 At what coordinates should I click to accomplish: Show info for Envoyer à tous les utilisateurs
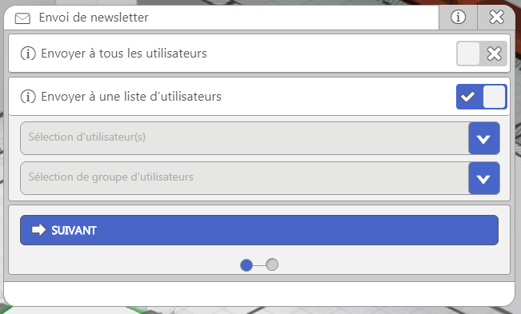click(x=28, y=54)
